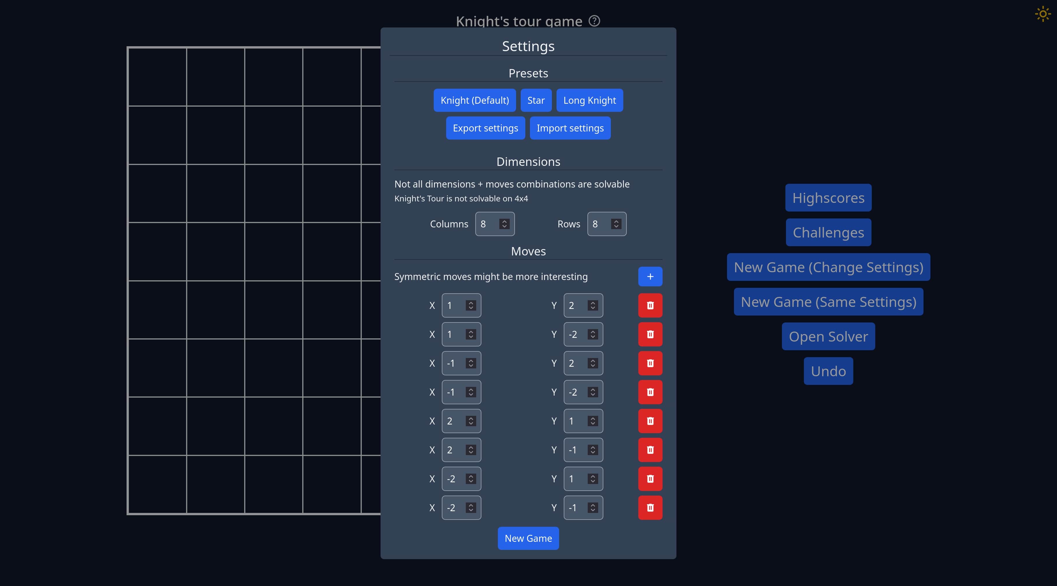Focus X field of move -1, -2

pos(461,392)
